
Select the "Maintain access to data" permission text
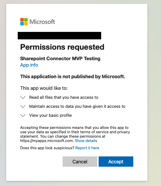pos(77,106)
